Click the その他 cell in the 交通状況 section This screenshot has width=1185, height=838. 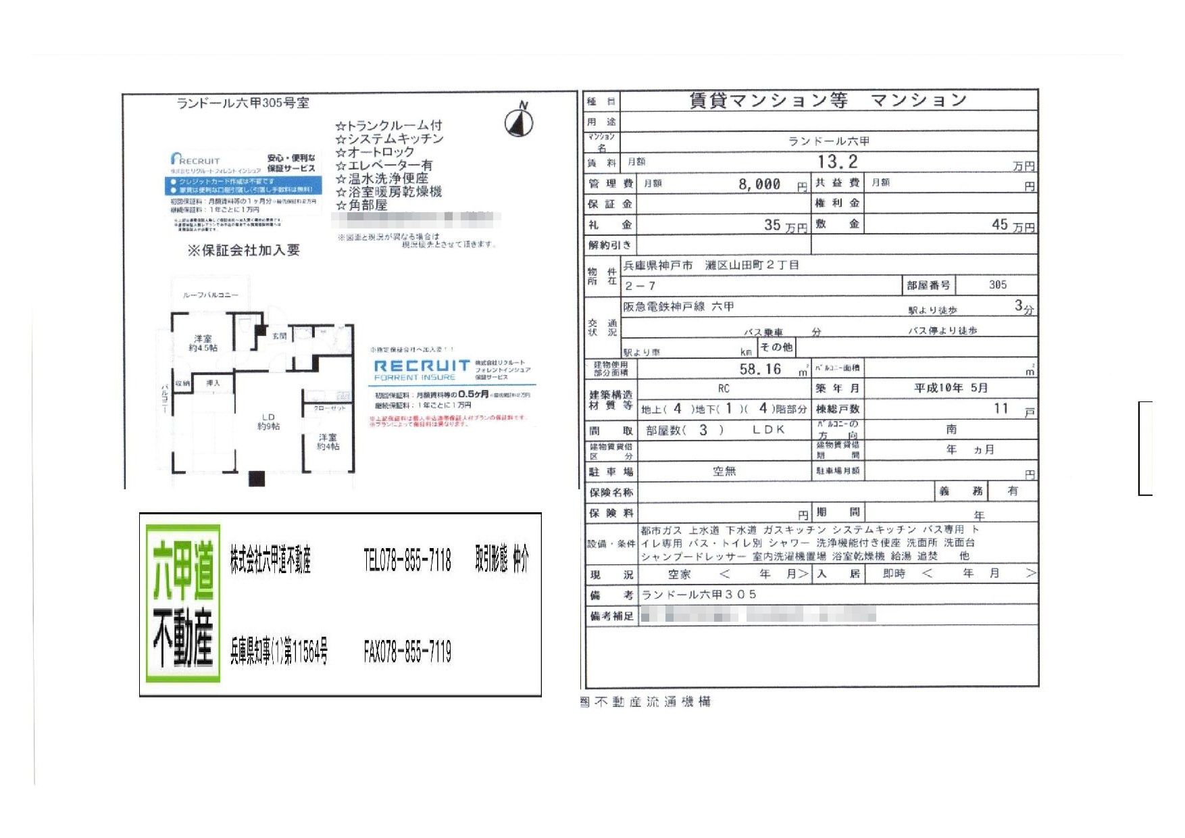pyautogui.click(x=776, y=347)
